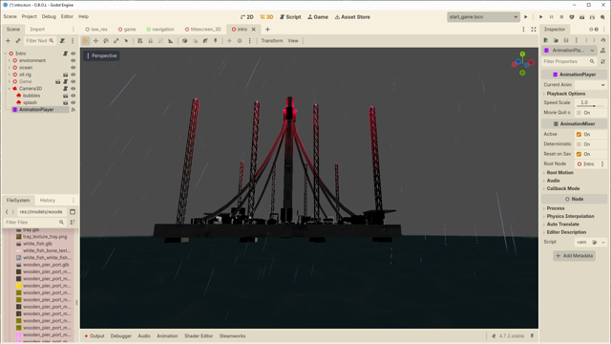This screenshot has height=344, width=611.
Task: Collapse the Camera3D node
Action: (10, 89)
